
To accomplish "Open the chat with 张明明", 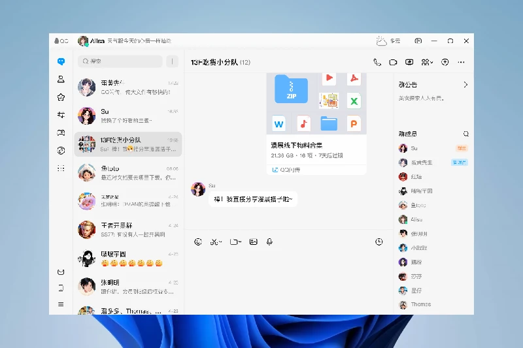I will point(127,287).
